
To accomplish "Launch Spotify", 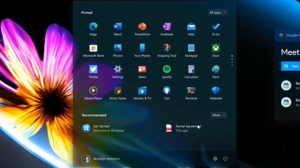I will pyautogui.click(x=167, y=72).
